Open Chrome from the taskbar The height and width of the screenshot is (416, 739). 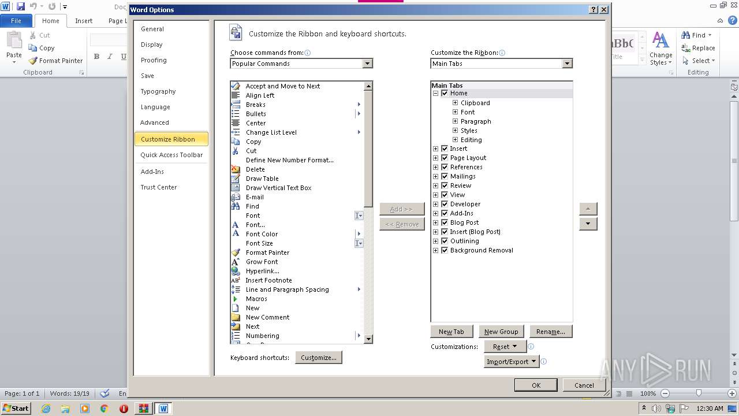[104, 408]
